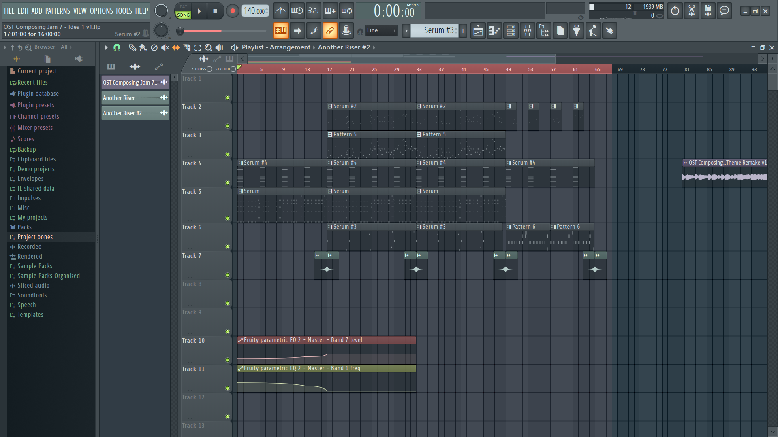Mute Track 2 with its green dot
The height and width of the screenshot is (437, 778).
[227, 126]
